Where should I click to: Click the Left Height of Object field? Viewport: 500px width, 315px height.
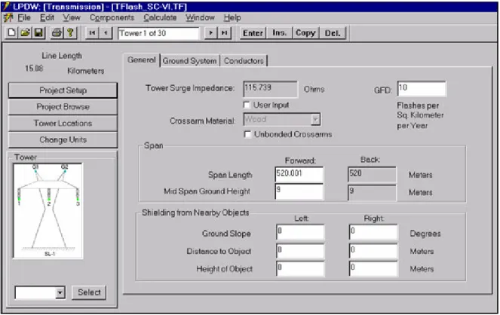click(x=300, y=268)
